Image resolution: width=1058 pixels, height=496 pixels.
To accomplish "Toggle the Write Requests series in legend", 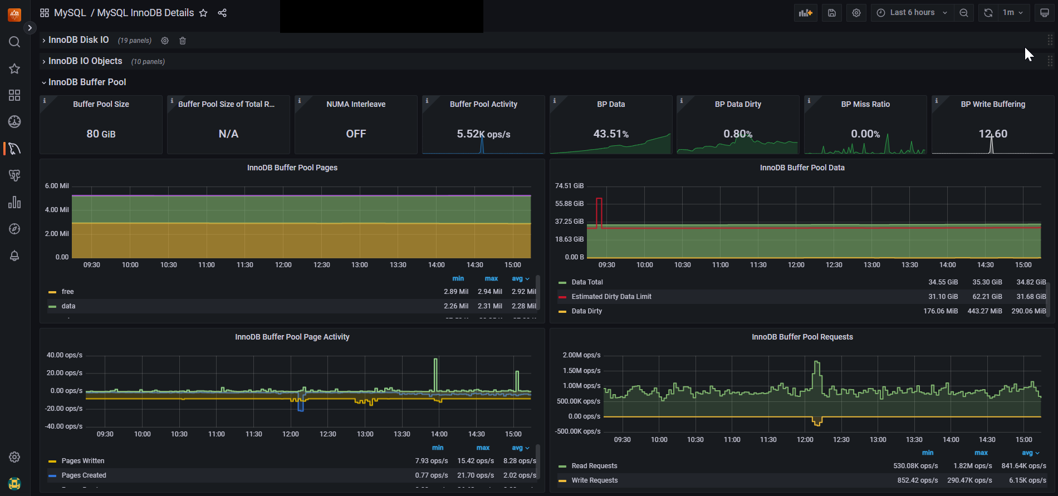I will tap(595, 480).
